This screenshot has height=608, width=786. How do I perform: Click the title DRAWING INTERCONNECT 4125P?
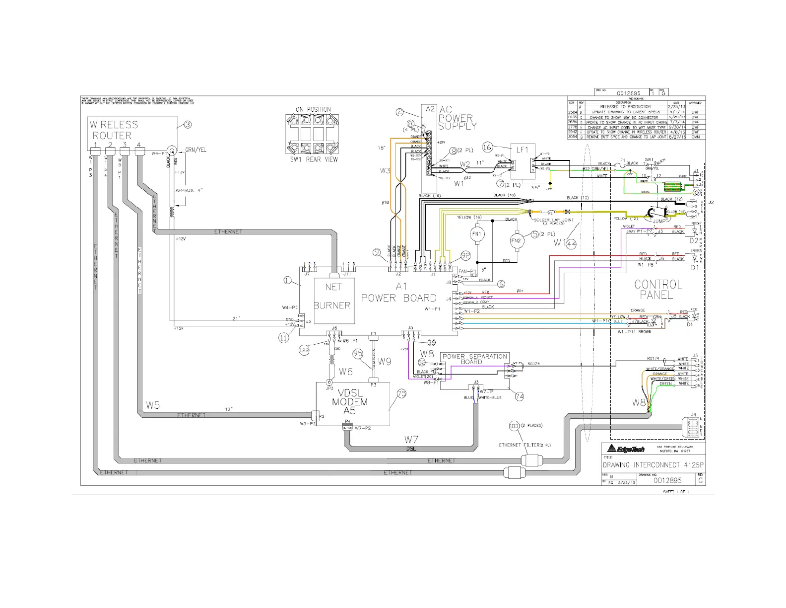653,465
